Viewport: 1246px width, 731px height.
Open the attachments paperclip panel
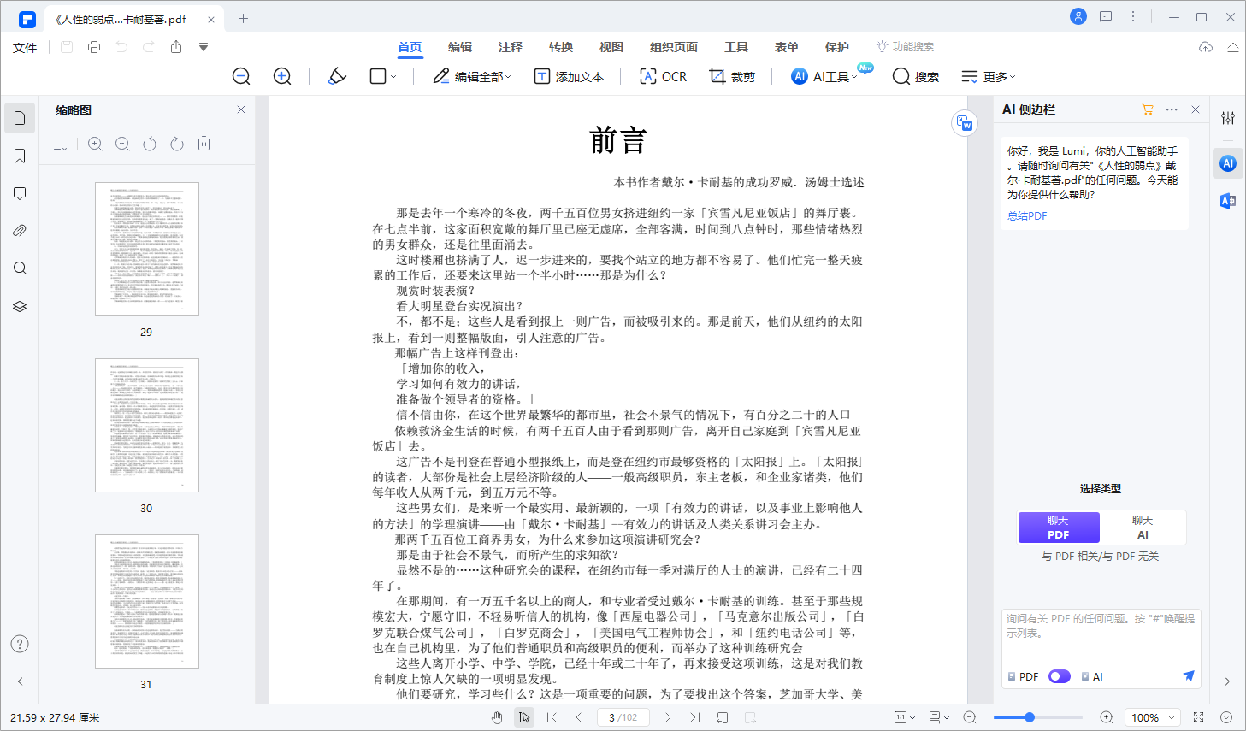(20, 231)
